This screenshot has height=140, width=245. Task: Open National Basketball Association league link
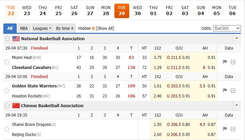pyautogui.click(x=53, y=39)
